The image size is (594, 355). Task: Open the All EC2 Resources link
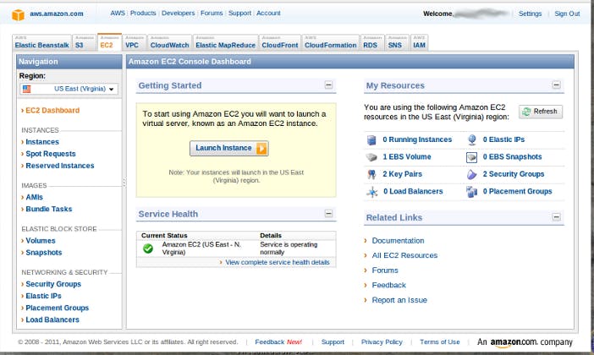(404, 255)
